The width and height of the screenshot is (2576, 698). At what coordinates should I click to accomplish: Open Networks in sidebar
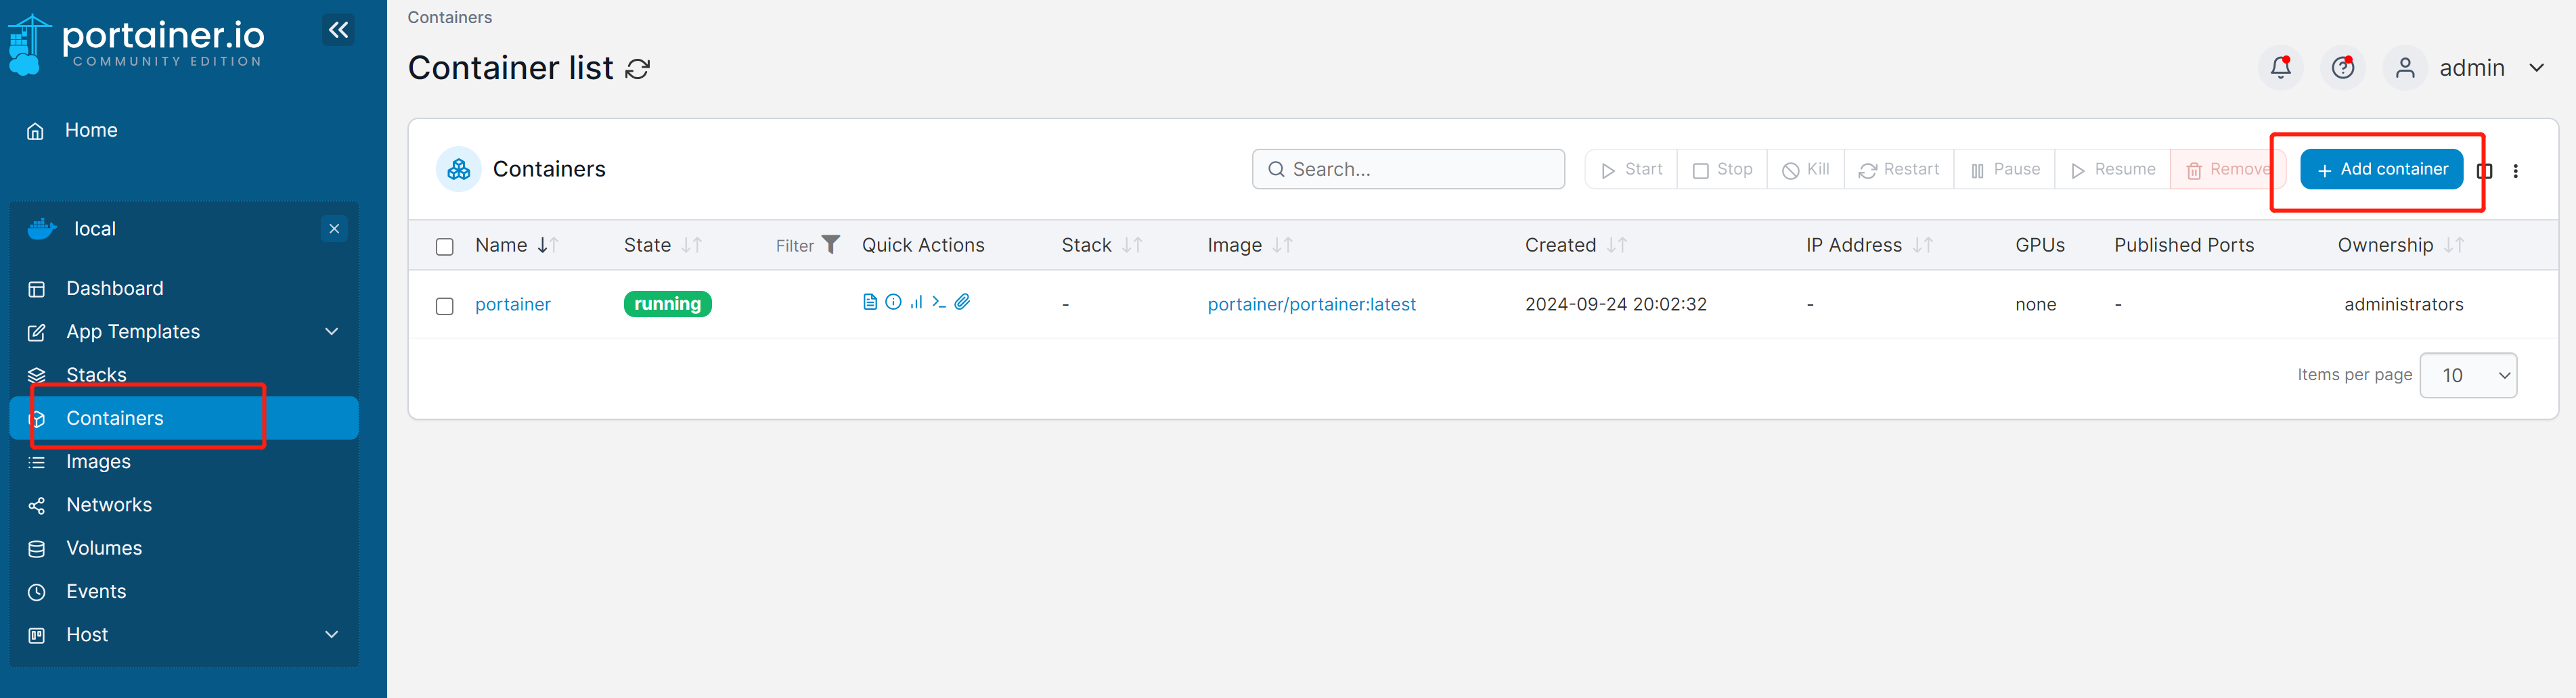pyautogui.click(x=109, y=505)
